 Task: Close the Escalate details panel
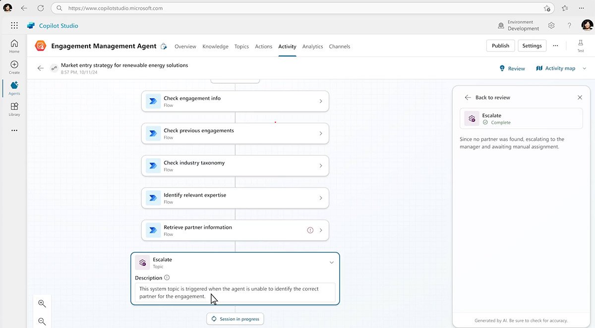pos(580,98)
